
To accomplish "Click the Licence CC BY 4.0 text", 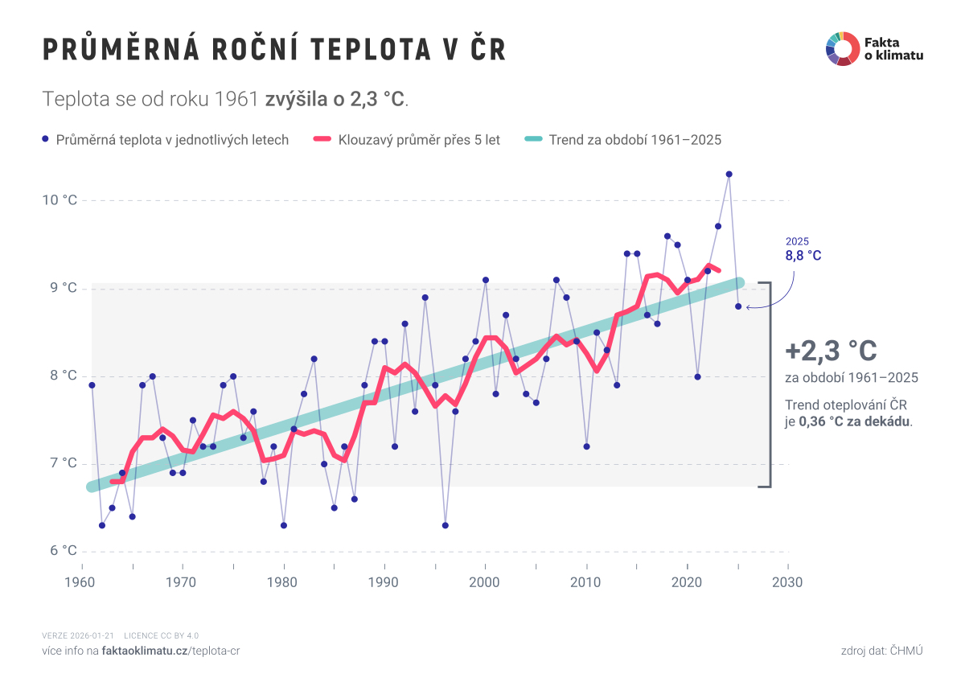I will point(161,635).
